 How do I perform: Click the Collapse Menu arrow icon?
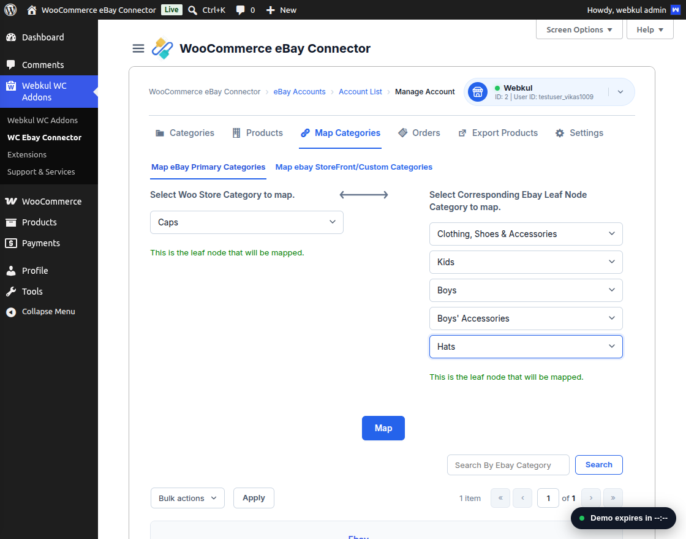coord(11,312)
